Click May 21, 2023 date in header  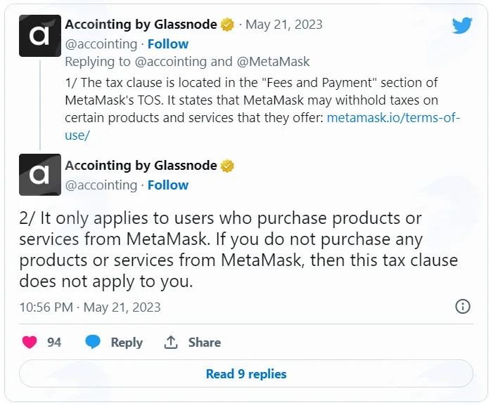pyautogui.click(x=284, y=25)
